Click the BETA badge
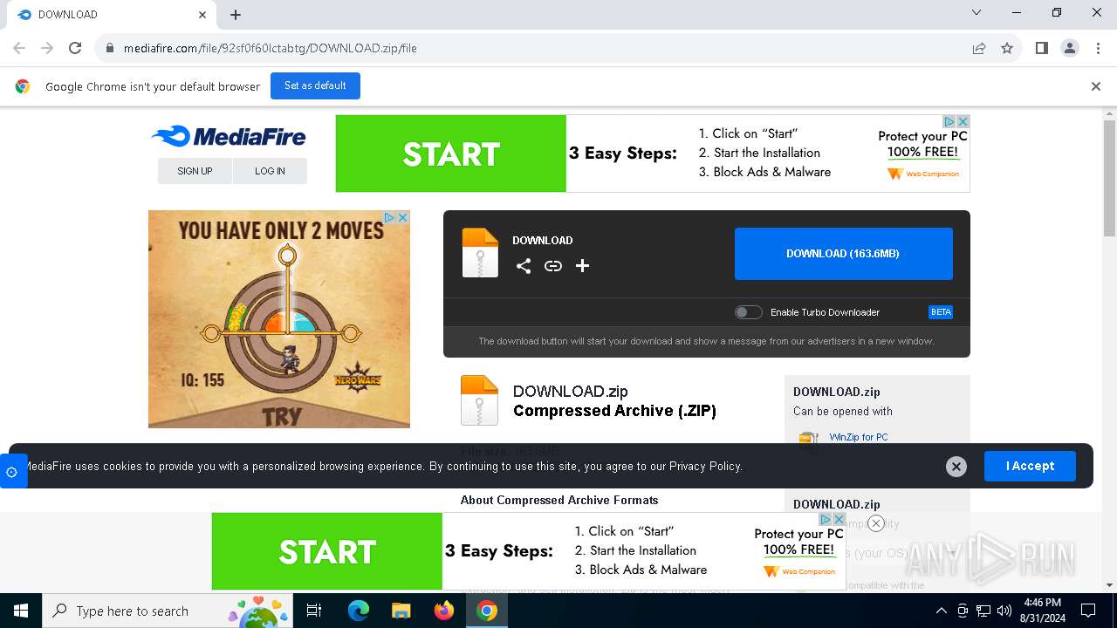Screen dimensions: 1117x628 click(x=941, y=312)
